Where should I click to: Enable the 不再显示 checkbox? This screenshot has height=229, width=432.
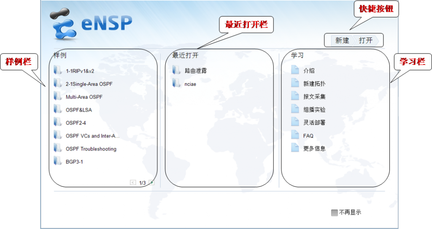[334, 213]
